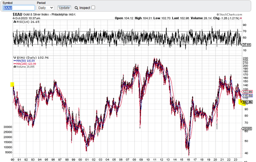Click the $XAU price legend icon
The width and height of the screenshot is (256, 162).
click(x=14, y=58)
